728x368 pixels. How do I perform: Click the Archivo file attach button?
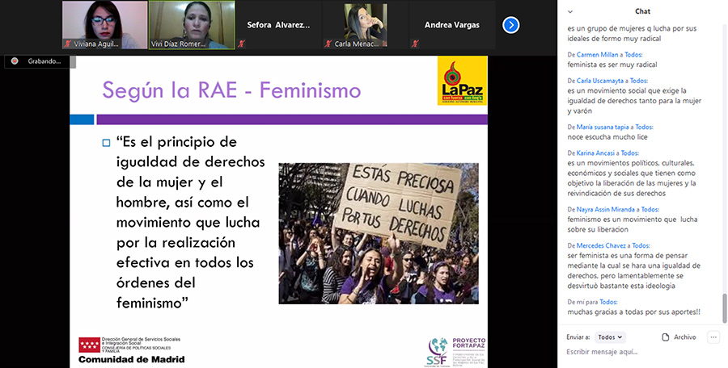tap(684, 337)
